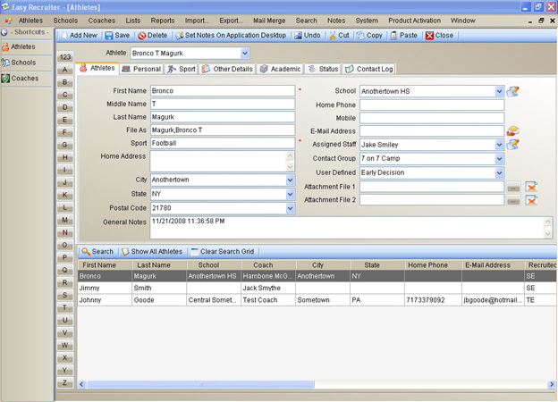Browse for Attachment File 2
The image size is (558, 402).
coord(513,201)
